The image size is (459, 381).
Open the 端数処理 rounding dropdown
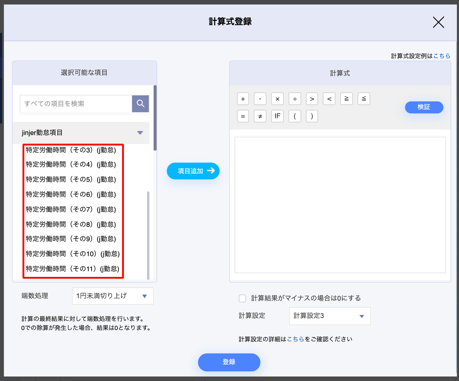pos(113,296)
